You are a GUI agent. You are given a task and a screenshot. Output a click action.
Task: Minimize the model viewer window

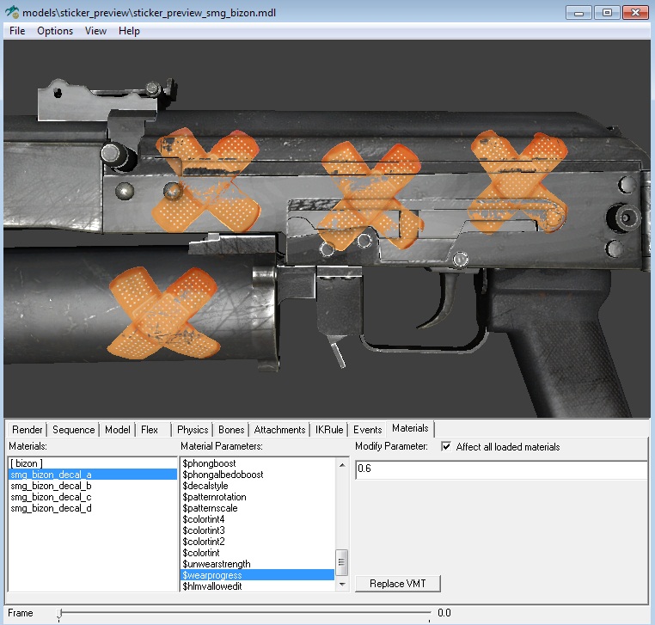tap(578, 13)
